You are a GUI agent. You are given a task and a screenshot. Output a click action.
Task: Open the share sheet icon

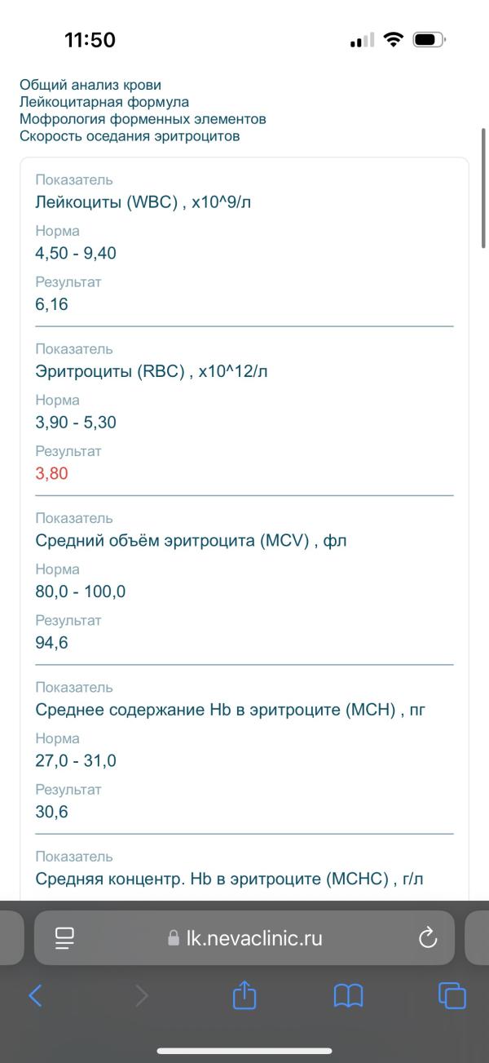[x=244, y=994]
